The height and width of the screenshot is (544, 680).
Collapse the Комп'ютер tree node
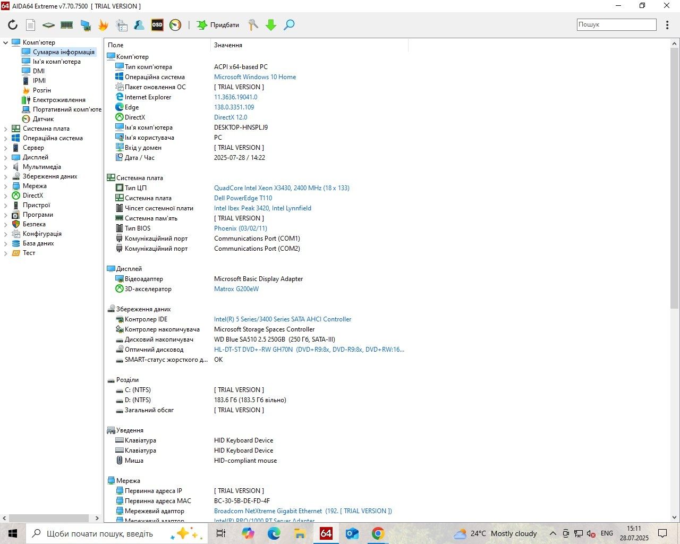(6, 42)
